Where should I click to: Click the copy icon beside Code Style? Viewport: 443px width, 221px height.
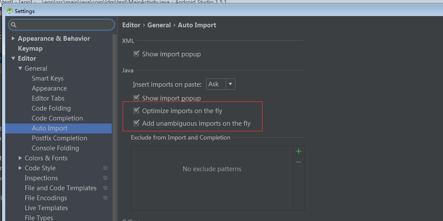[x=105, y=168]
